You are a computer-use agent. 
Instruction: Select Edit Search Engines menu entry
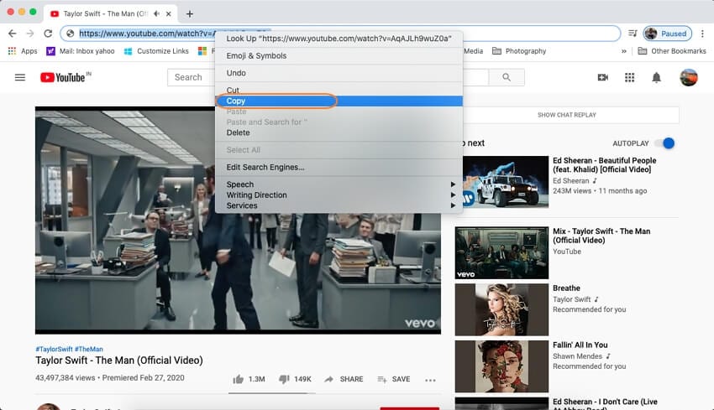(339, 167)
